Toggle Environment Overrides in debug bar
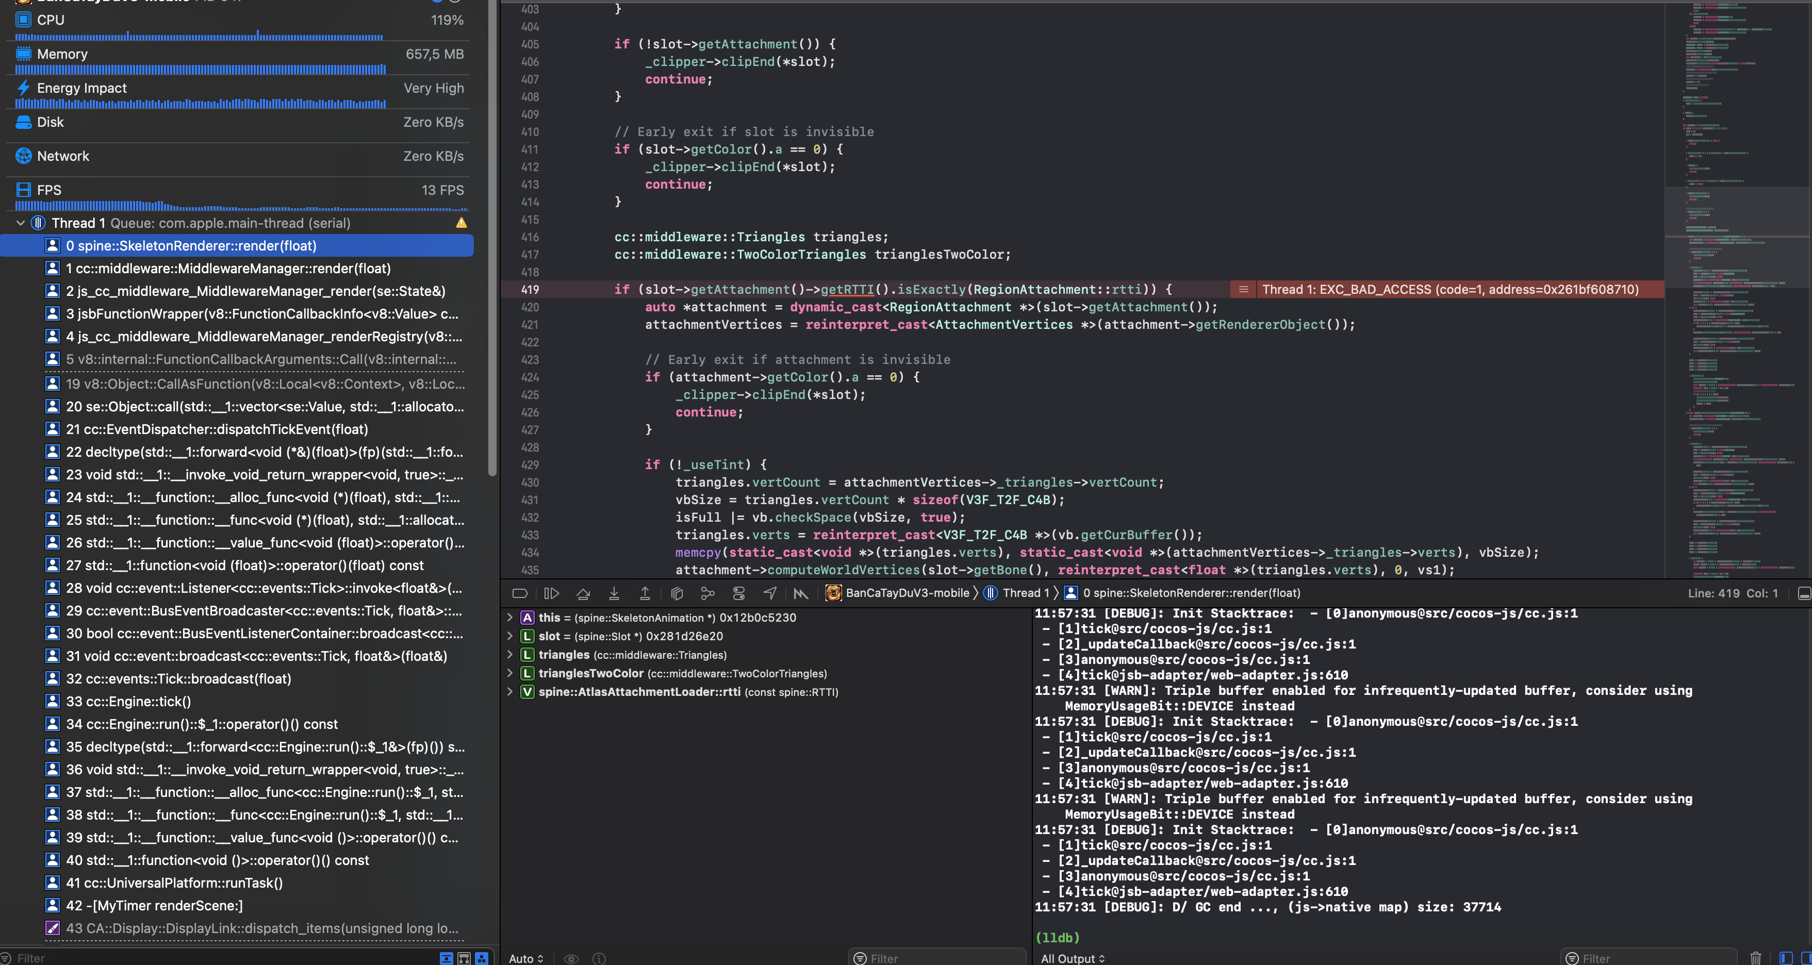 click(738, 593)
